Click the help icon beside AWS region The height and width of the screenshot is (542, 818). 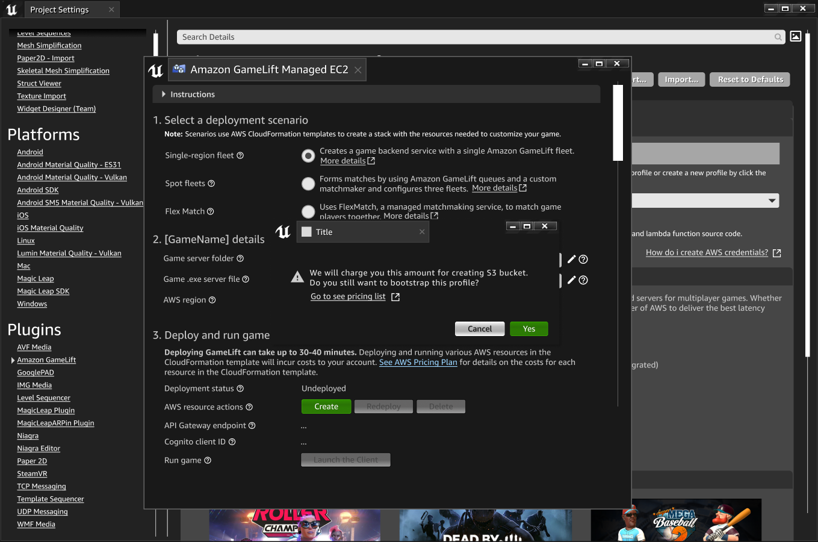click(212, 301)
